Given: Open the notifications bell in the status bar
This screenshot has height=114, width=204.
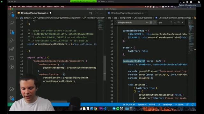Looking at the screenshot, I should (193, 104).
